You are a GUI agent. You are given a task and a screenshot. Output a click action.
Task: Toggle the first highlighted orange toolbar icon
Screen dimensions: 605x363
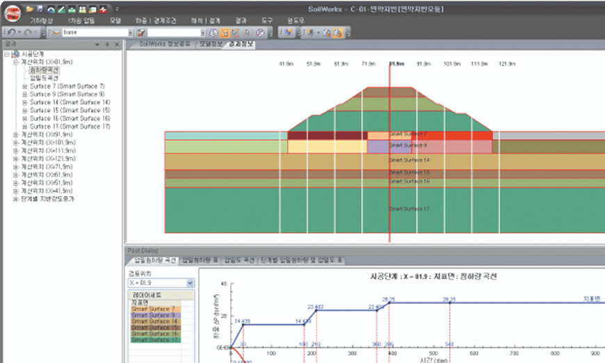[225, 33]
